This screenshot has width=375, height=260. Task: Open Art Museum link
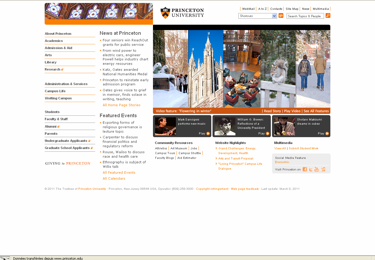pos(179,148)
